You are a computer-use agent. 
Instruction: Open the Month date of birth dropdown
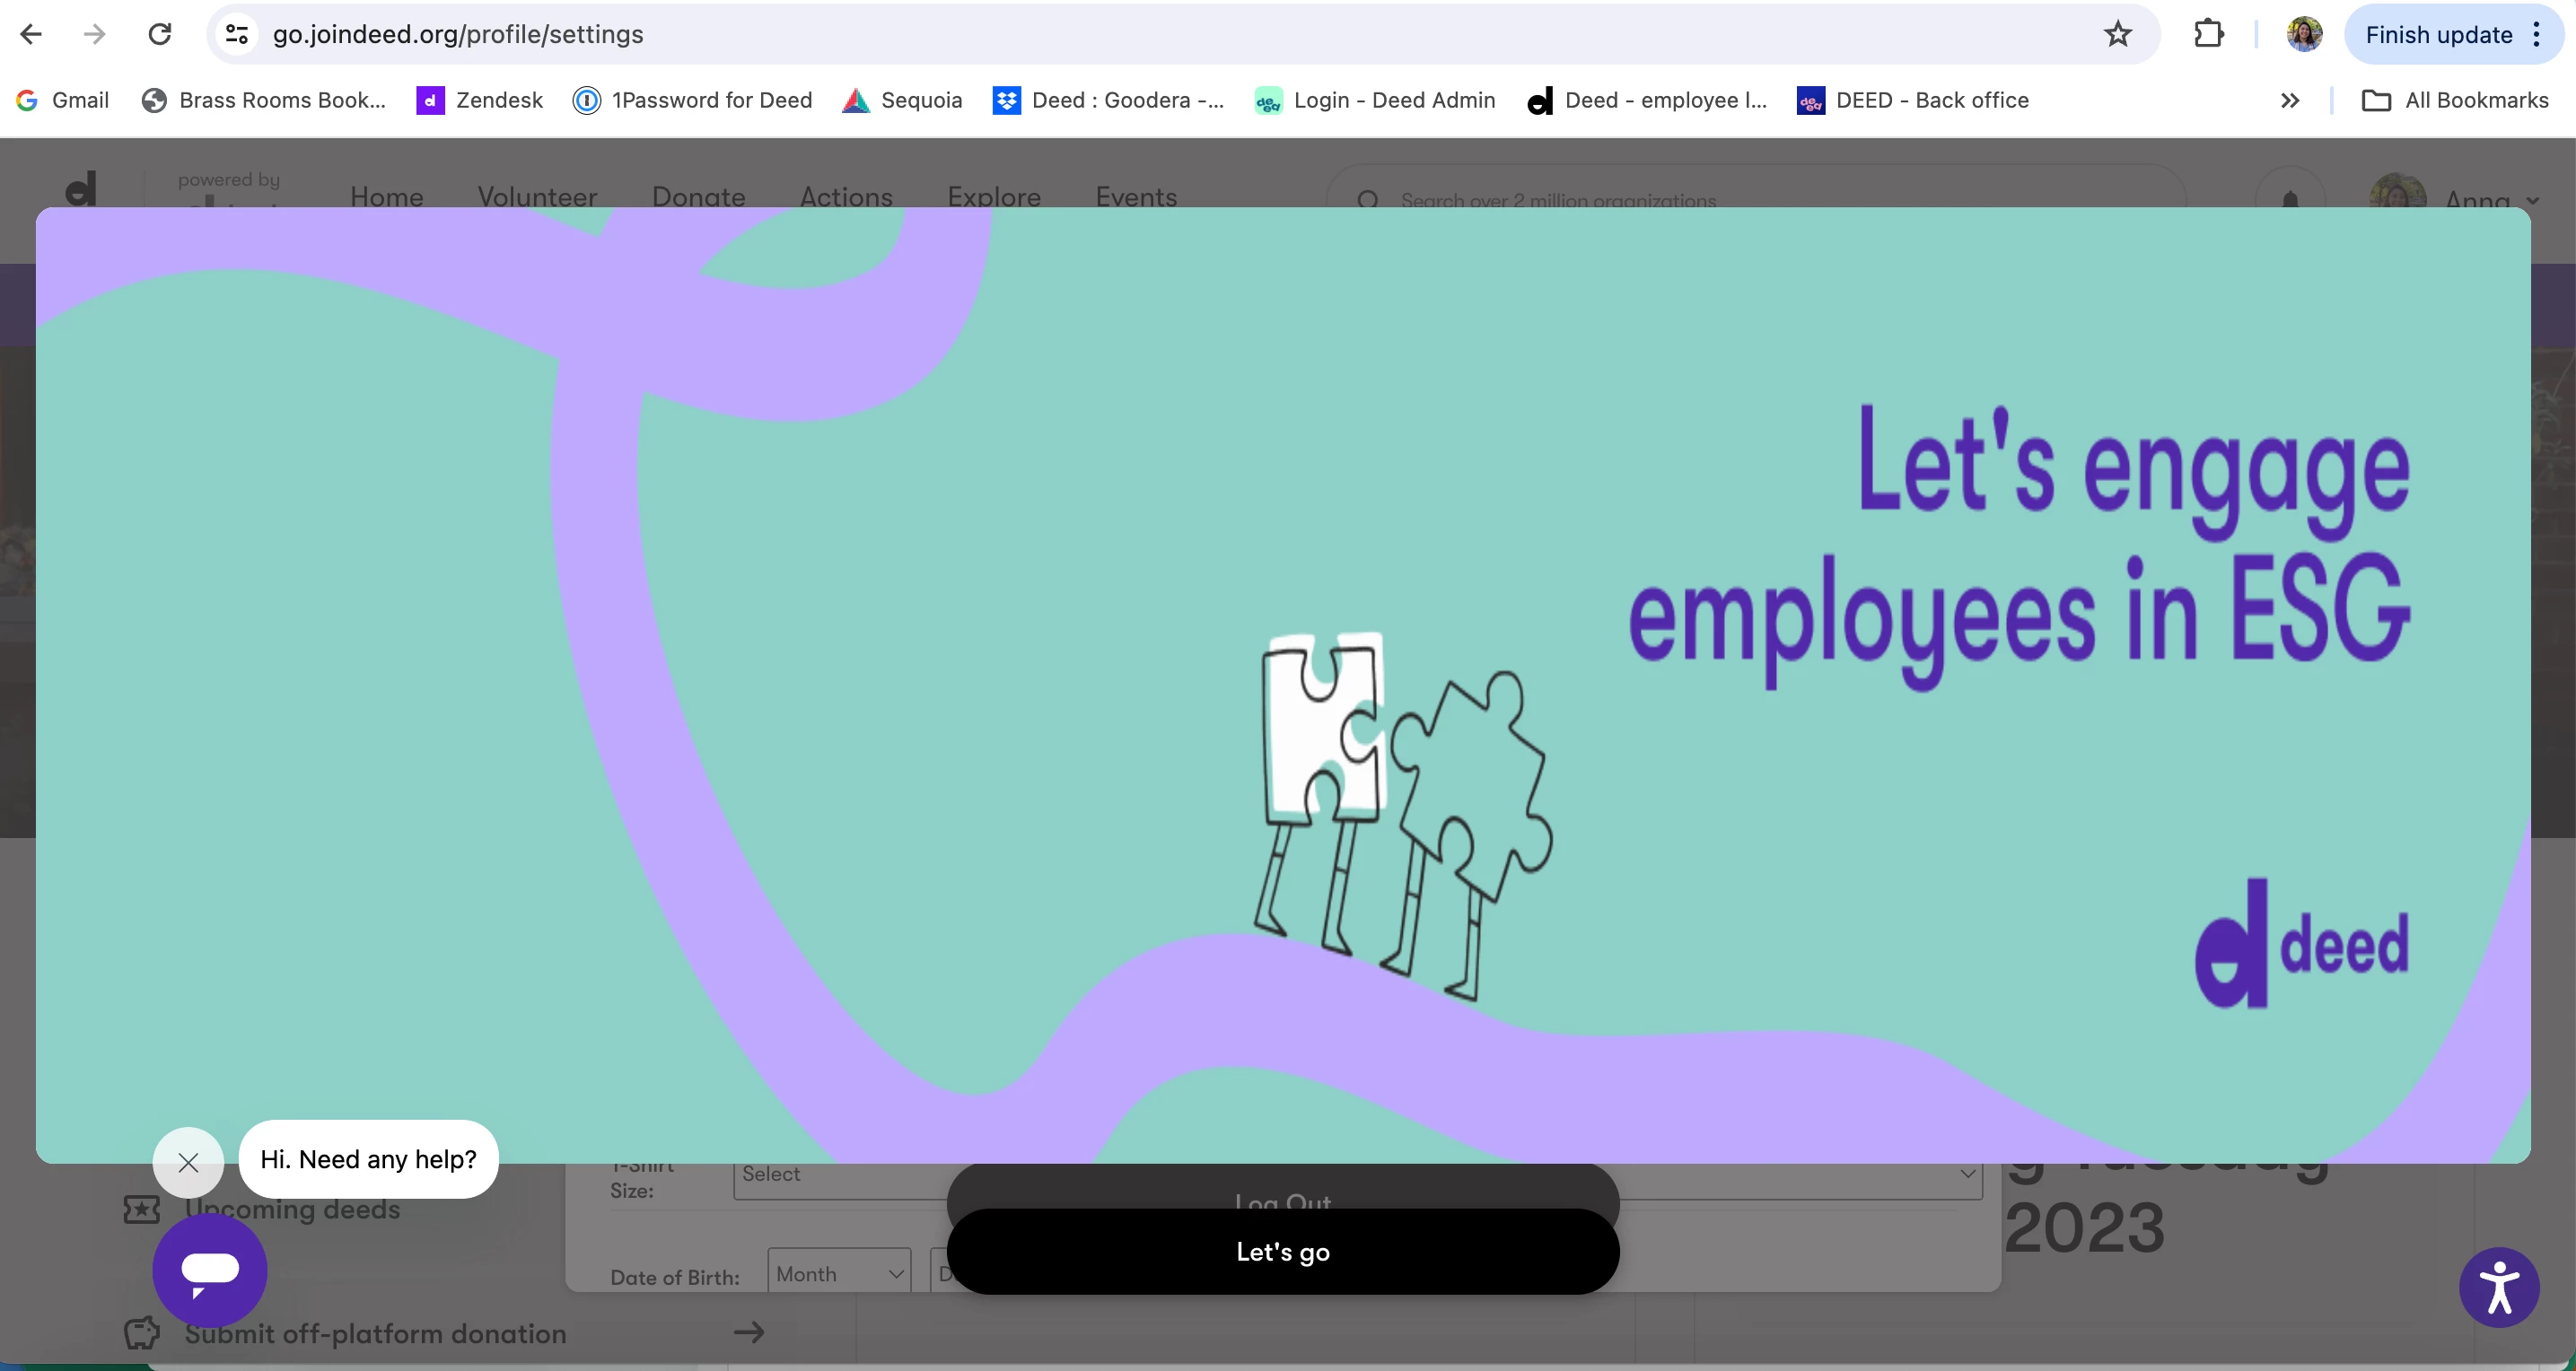coord(839,1273)
